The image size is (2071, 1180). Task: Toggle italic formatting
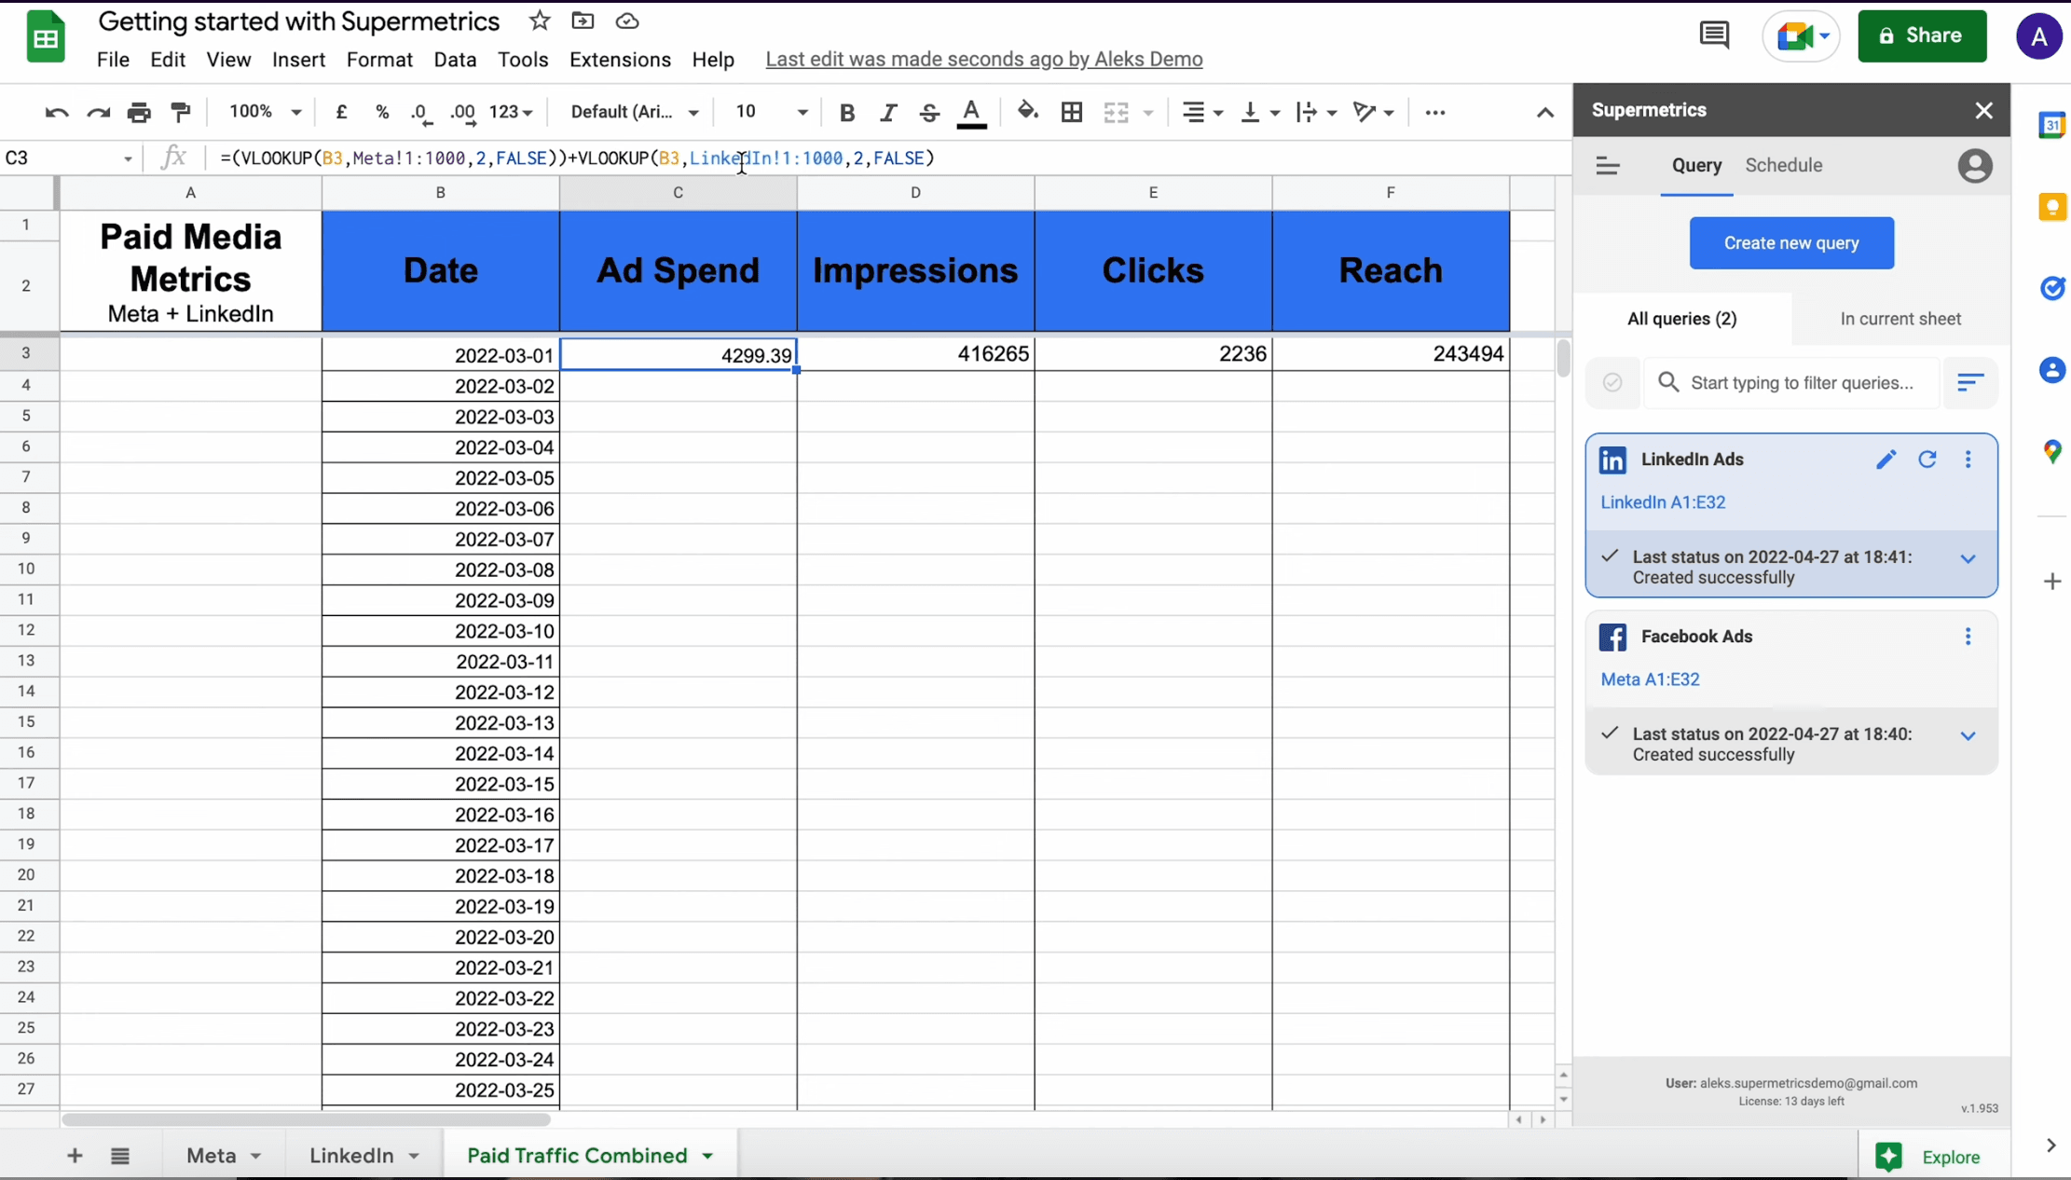coord(887,113)
